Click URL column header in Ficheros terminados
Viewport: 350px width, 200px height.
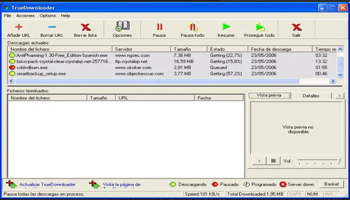tap(155, 98)
